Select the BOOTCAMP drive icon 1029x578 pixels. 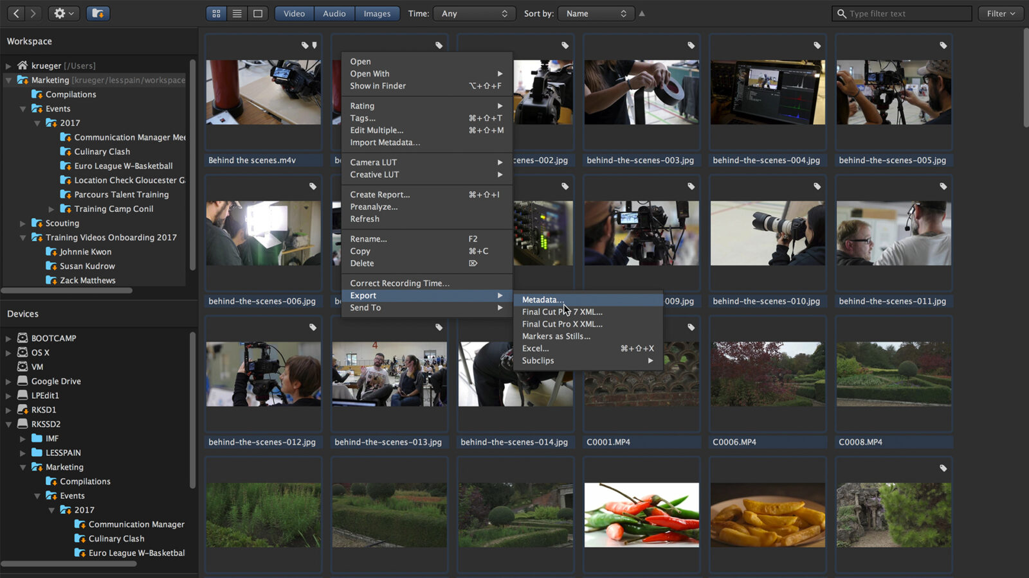coord(23,338)
